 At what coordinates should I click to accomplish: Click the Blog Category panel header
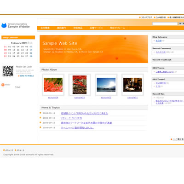pyautogui.click(x=168, y=37)
